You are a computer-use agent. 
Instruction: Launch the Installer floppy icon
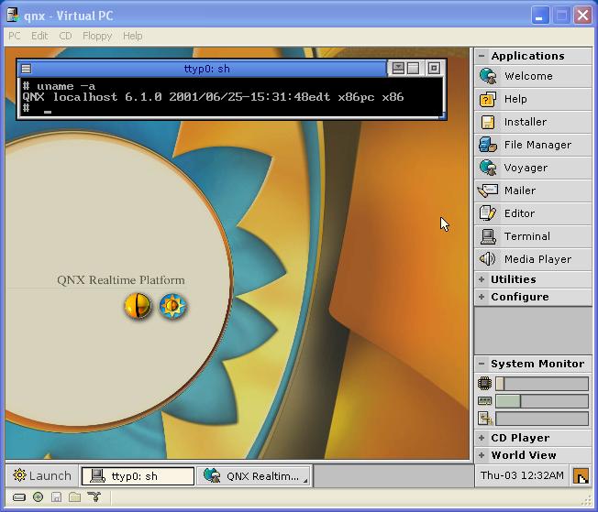487,122
